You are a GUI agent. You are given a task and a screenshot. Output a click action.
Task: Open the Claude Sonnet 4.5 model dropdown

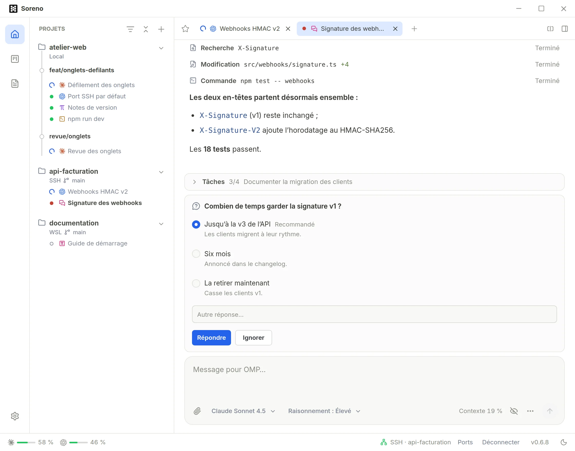(243, 411)
